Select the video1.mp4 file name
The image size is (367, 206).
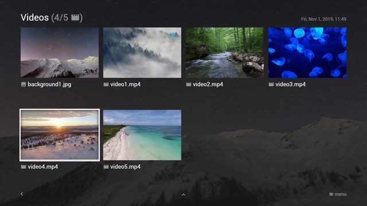point(126,84)
